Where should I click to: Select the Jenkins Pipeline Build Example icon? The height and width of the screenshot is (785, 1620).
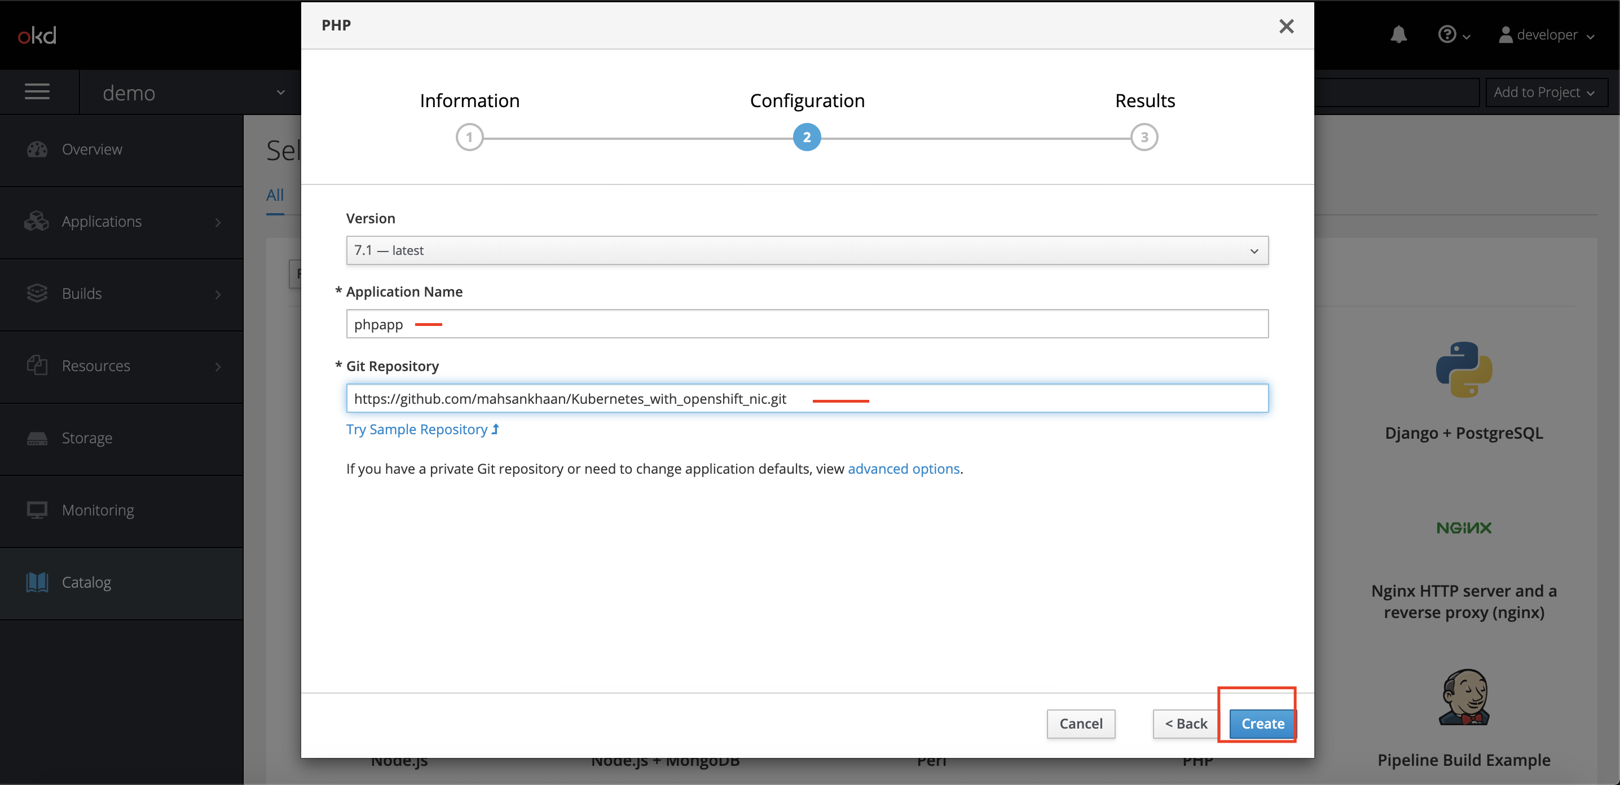coord(1463,698)
